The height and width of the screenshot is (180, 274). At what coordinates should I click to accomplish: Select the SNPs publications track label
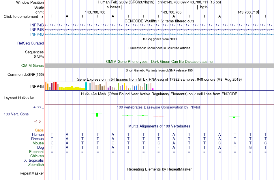tap(39, 57)
